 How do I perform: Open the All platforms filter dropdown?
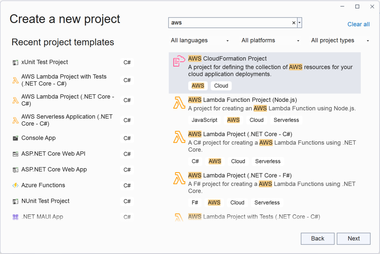[271, 41]
